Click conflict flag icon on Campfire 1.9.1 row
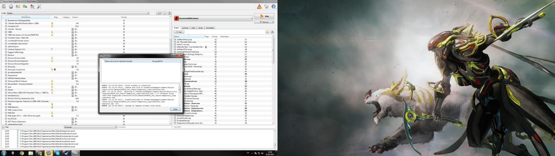This screenshot has height=156, width=555. click(x=52, y=26)
